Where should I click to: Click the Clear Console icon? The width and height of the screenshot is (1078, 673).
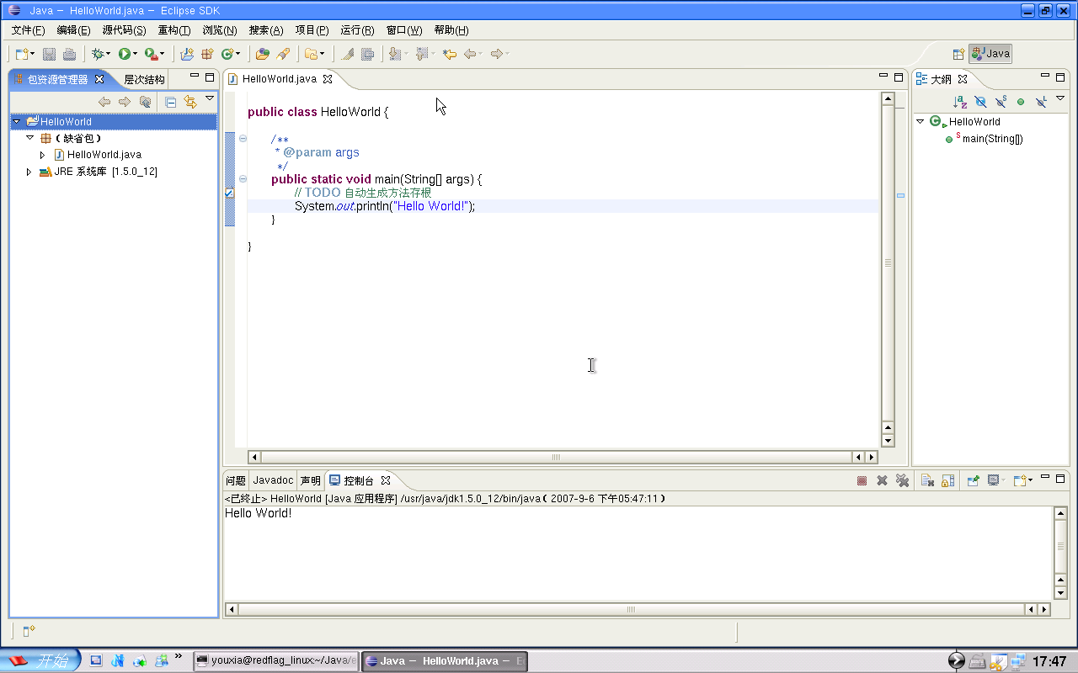point(927,480)
